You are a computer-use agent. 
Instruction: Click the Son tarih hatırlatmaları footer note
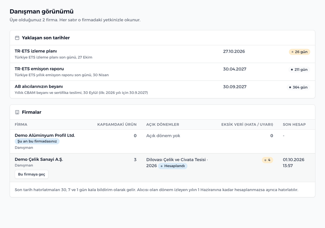tap(156, 190)
